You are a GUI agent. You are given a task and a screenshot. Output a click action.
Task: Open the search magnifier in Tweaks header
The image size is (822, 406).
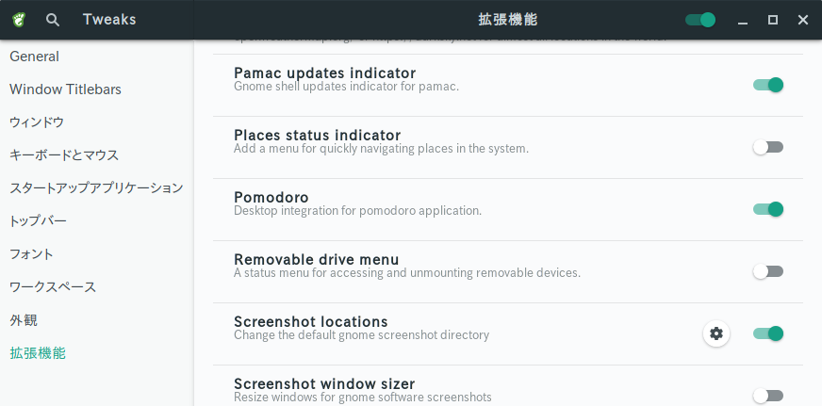tap(53, 20)
